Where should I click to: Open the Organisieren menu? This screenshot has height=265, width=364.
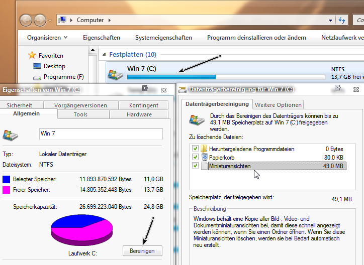tap(47, 38)
